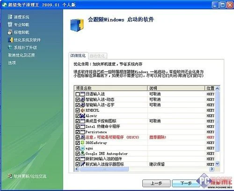234x191 pixels.
Task: Click the 清理系统 sidebar icon
Action: (x=10, y=17)
